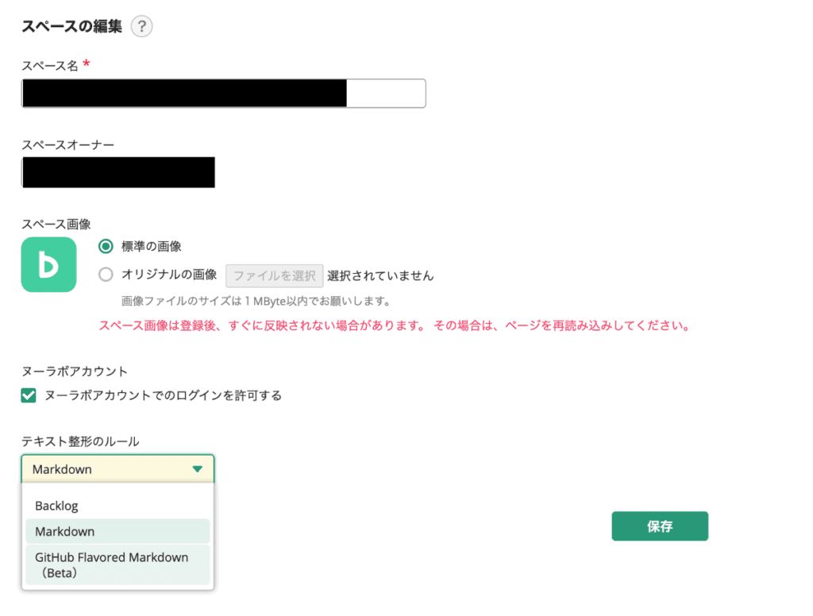Select the 標準の画像 radio button
The height and width of the screenshot is (616, 813).
pyautogui.click(x=106, y=246)
